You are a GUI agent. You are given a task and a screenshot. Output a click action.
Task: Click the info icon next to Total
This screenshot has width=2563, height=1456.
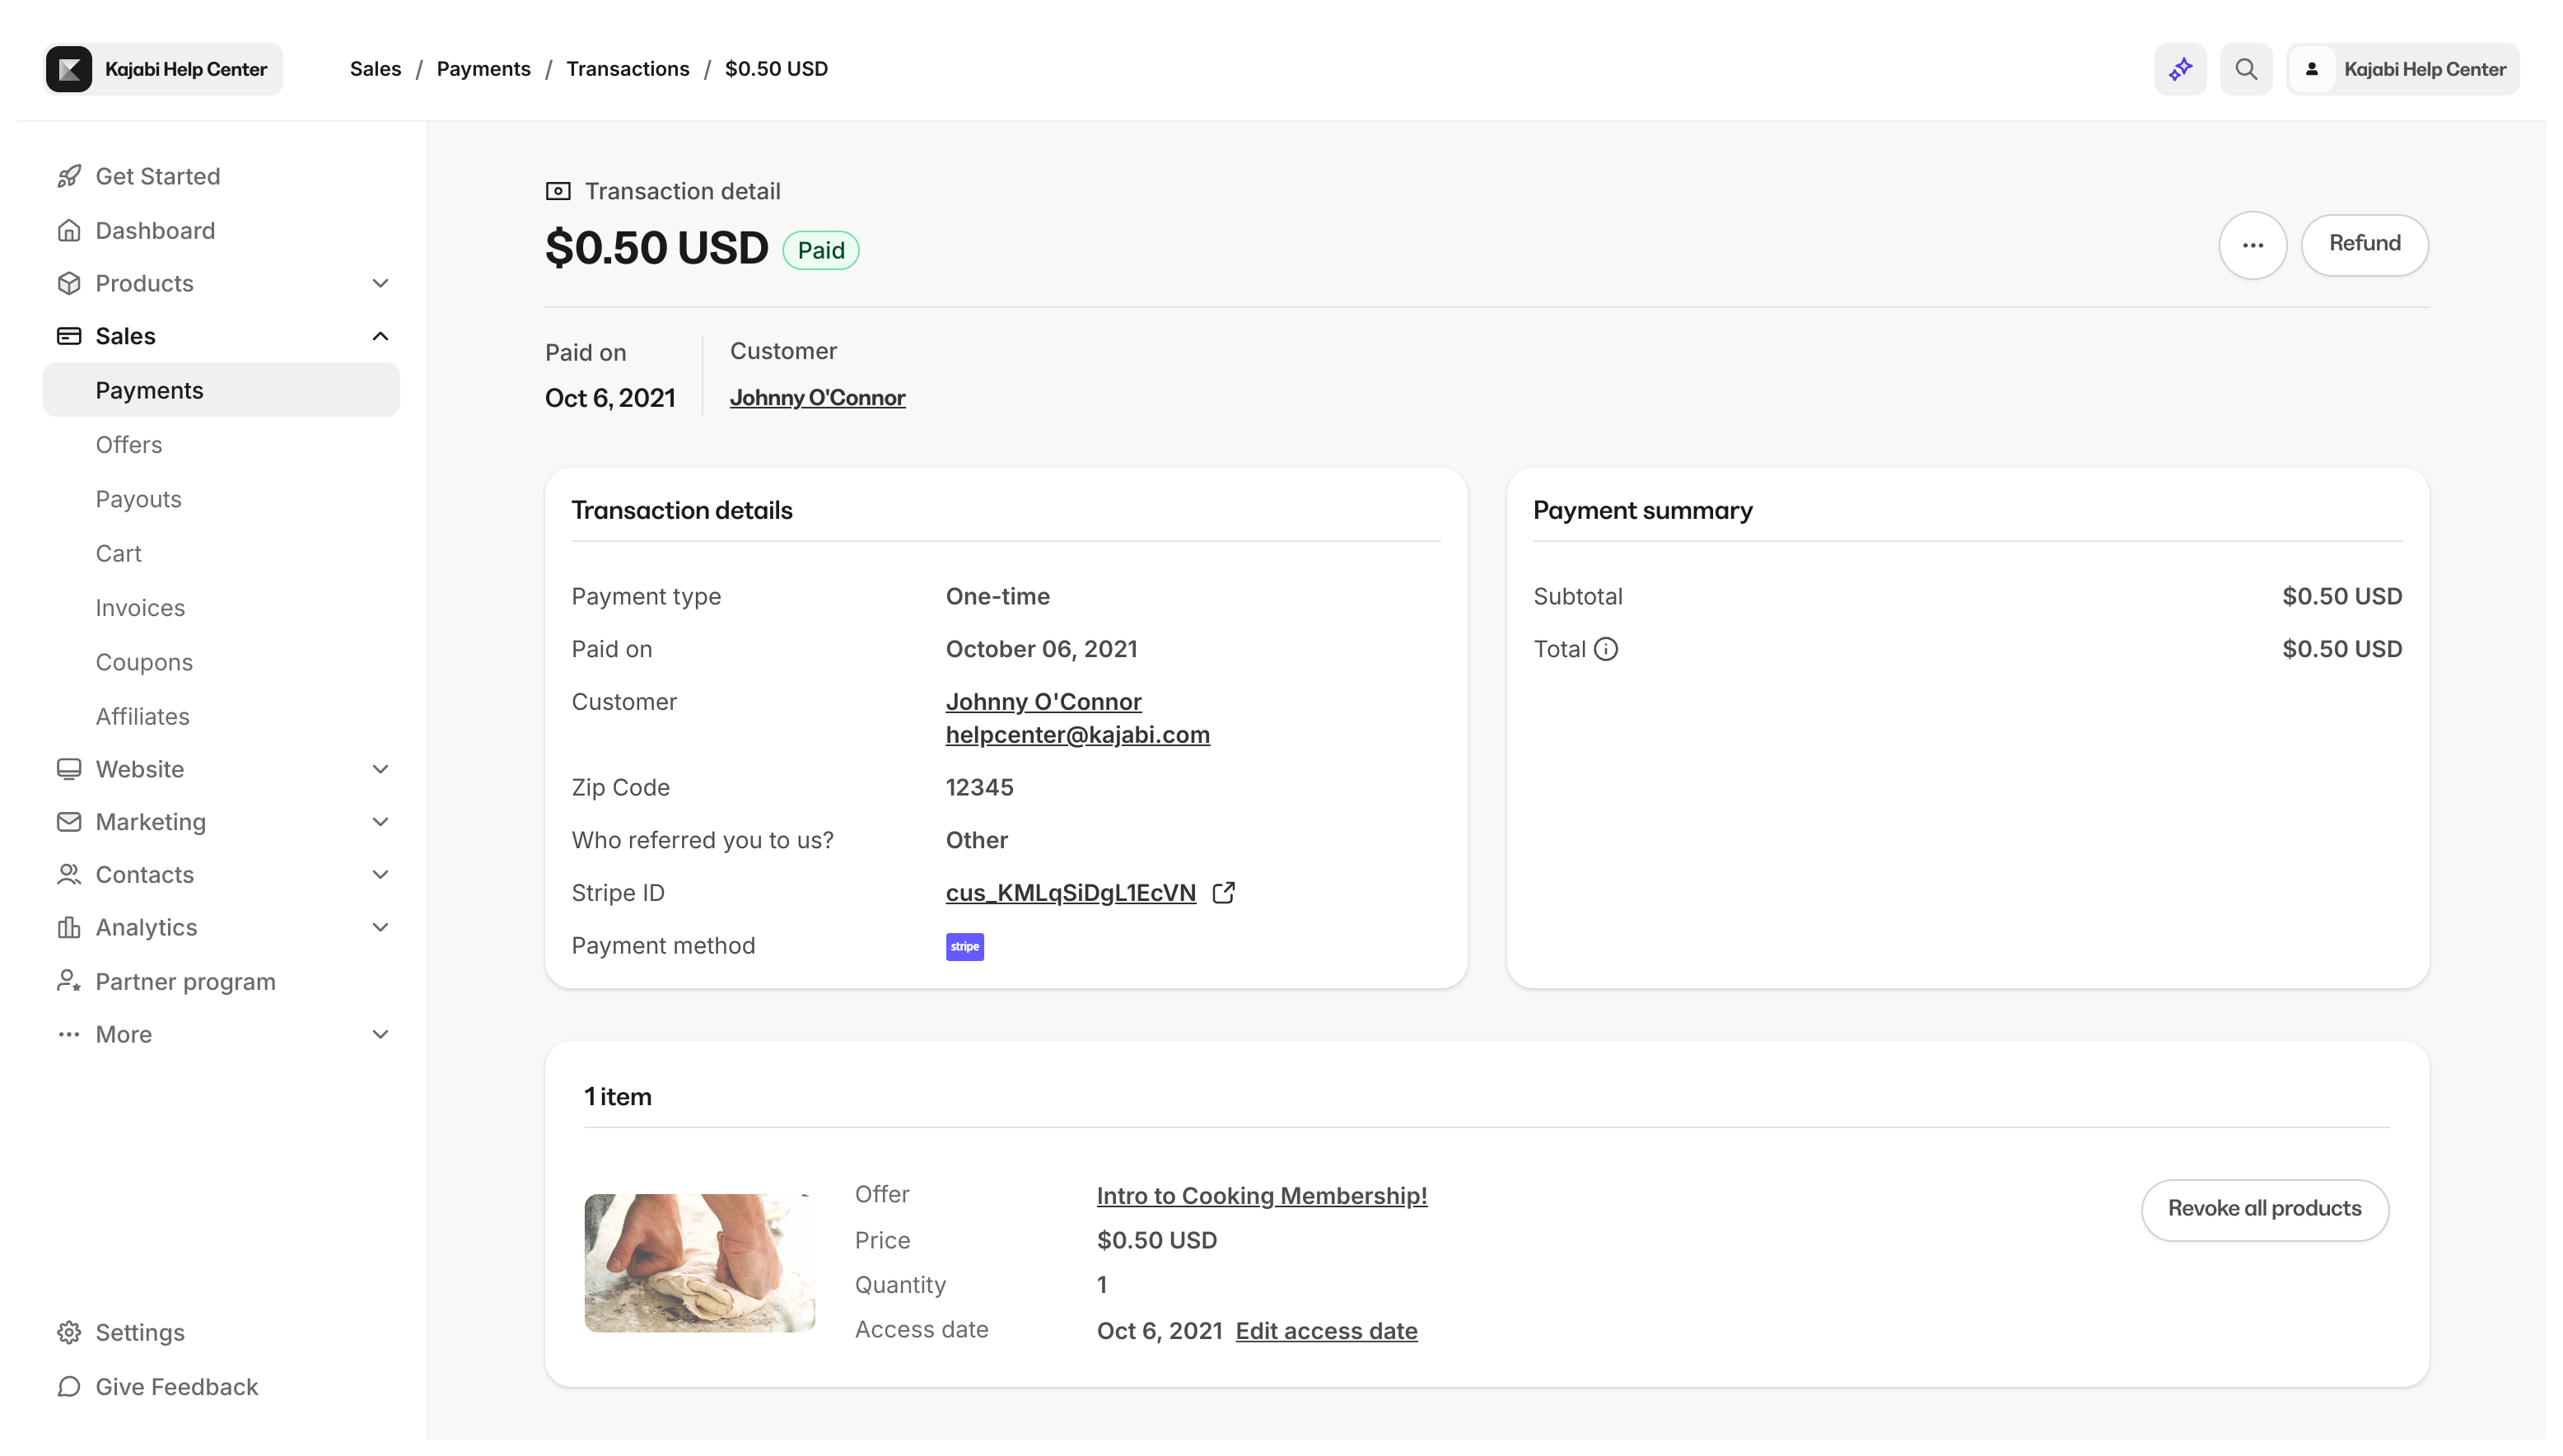(1606, 648)
